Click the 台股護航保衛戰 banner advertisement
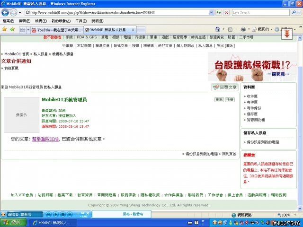303x227 pixels. 252,67
